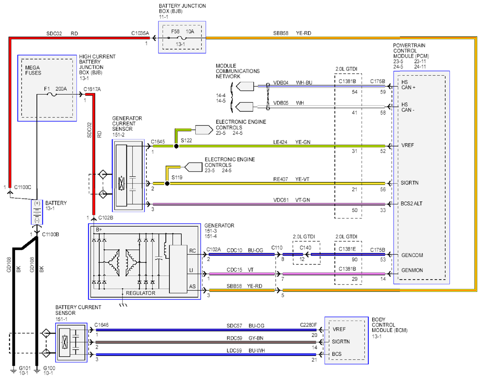The width and height of the screenshot is (481, 379).
Task: Click the G101 ground symbol
Action: [x=13, y=371]
